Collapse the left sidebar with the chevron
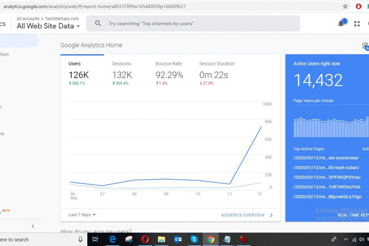 tap(33, 226)
